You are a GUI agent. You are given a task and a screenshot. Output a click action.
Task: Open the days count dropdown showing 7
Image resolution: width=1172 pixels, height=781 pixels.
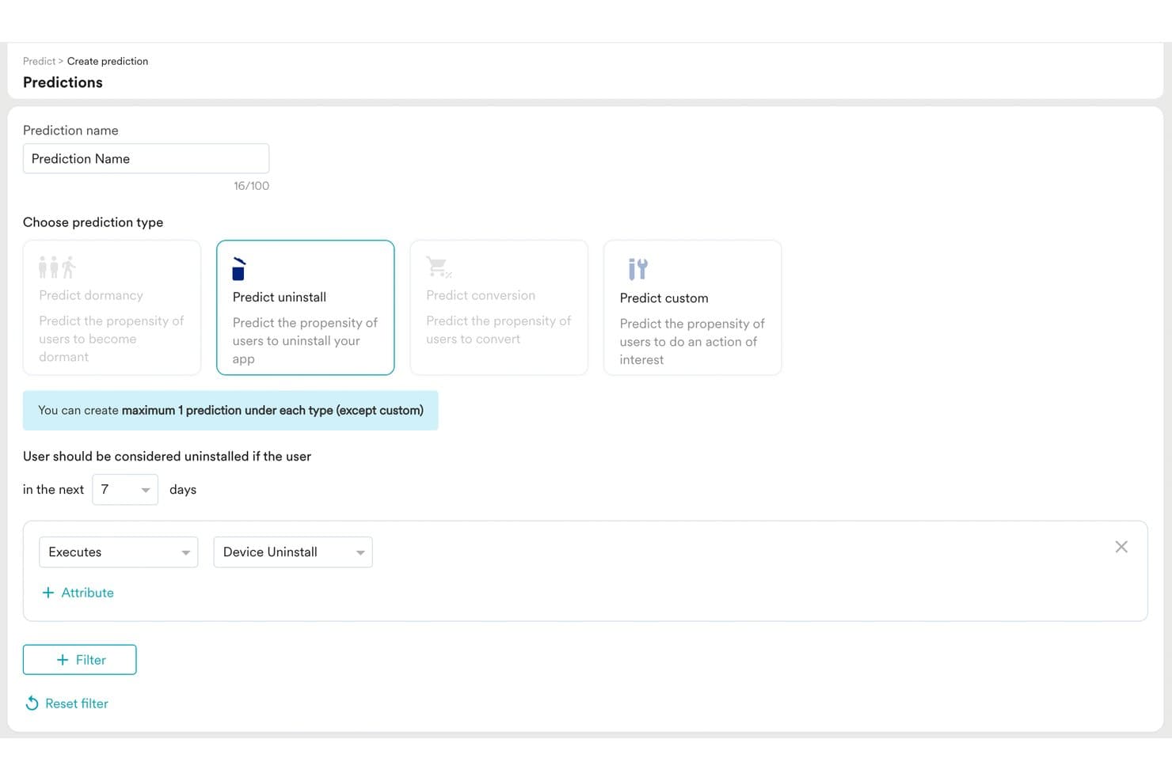(125, 490)
